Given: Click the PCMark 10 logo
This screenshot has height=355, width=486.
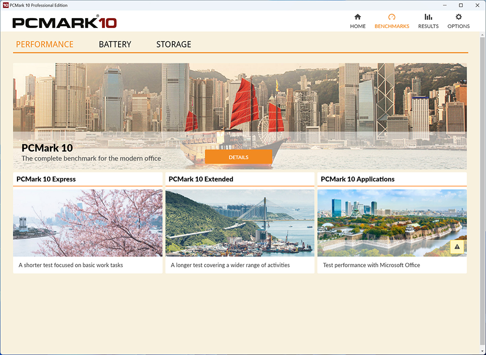Looking at the screenshot, I should click(x=65, y=22).
